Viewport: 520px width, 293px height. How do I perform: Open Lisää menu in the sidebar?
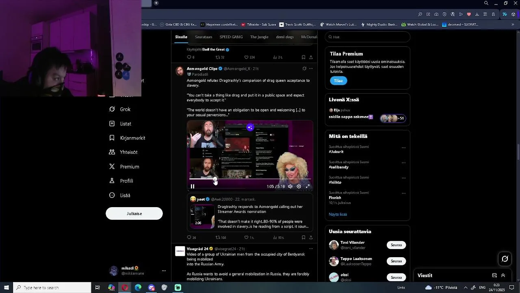tap(120, 195)
